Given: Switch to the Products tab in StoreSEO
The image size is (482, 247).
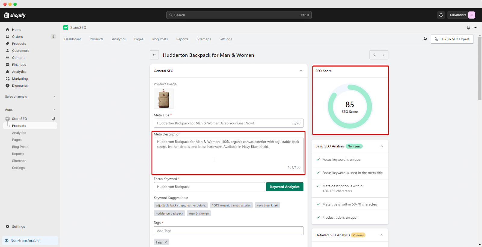Looking at the screenshot, I should 96,39.
